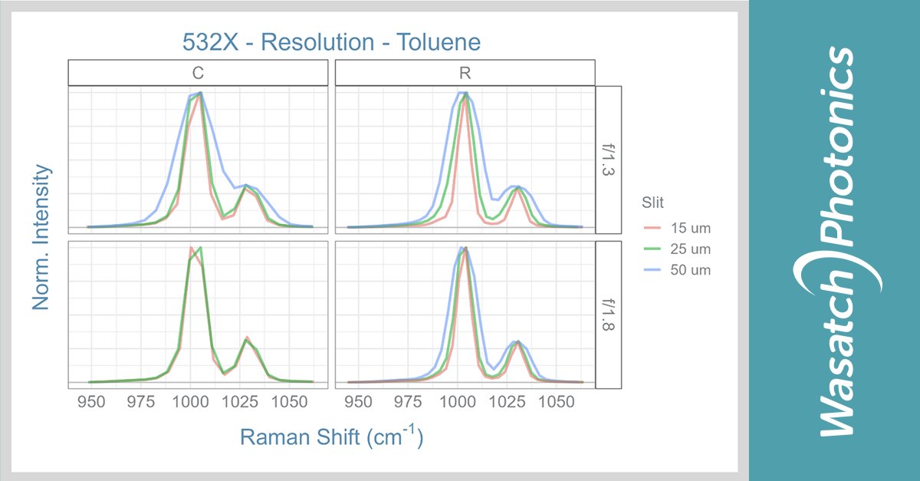Click the chart title '532X - Resolution - Toluene'
Viewport: 920px width, 481px height.
click(x=331, y=41)
